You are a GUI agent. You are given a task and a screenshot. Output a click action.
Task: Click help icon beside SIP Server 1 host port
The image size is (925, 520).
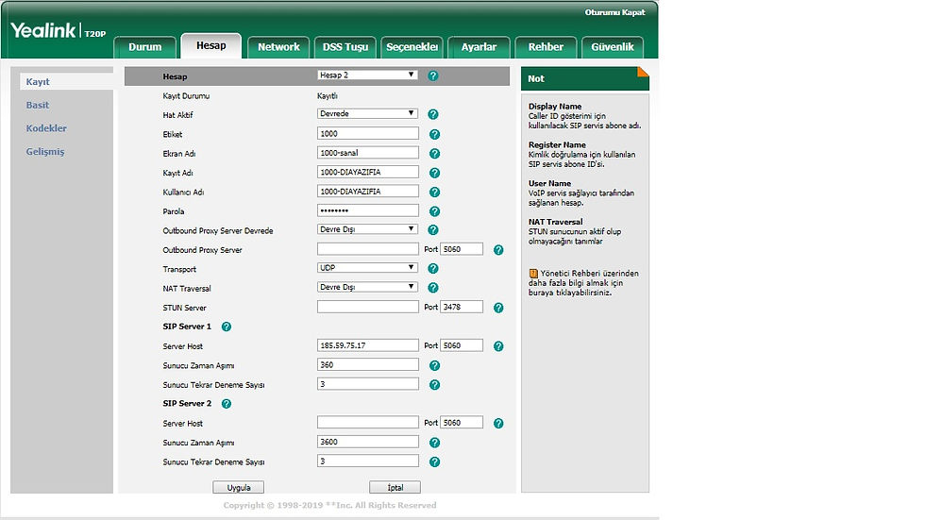pyautogui.click(x=498, y=346)
